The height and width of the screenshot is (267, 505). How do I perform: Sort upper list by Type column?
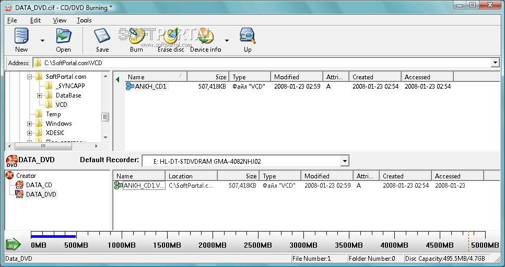pos(250,77)
